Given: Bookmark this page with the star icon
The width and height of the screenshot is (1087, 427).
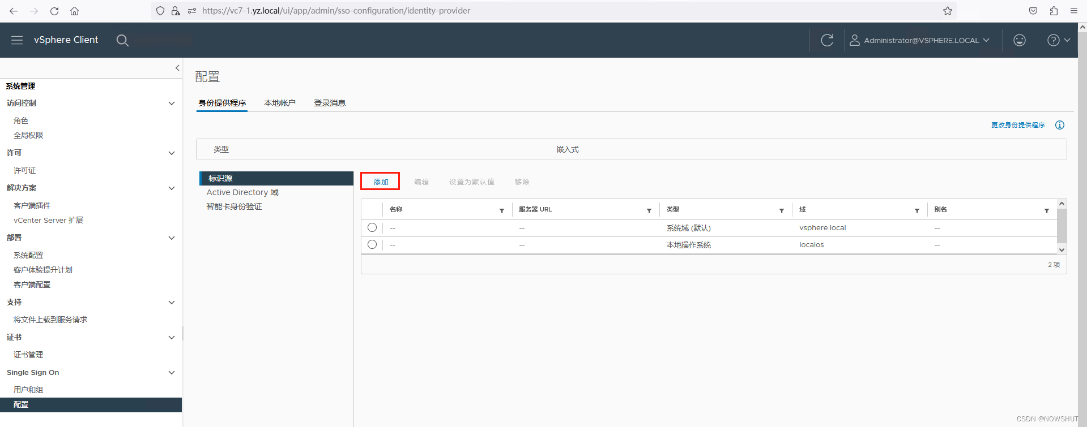Looking at the screenshot, I should click(948, 11).
